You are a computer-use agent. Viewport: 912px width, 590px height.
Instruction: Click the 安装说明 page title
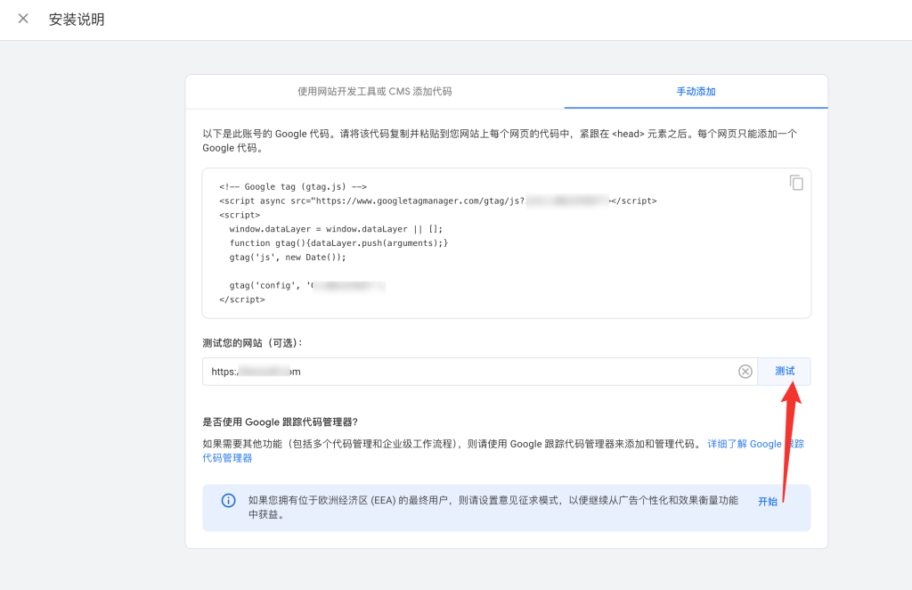click(77, 20)
